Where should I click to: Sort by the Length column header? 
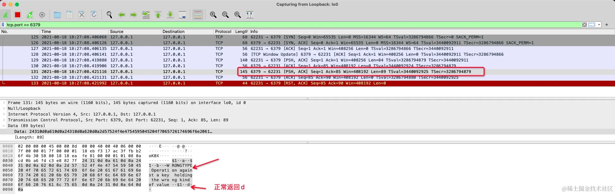pyautogui.click(x=241, y=32)
